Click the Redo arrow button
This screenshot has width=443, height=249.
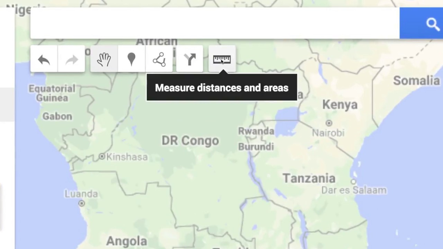tap(72, 59)
